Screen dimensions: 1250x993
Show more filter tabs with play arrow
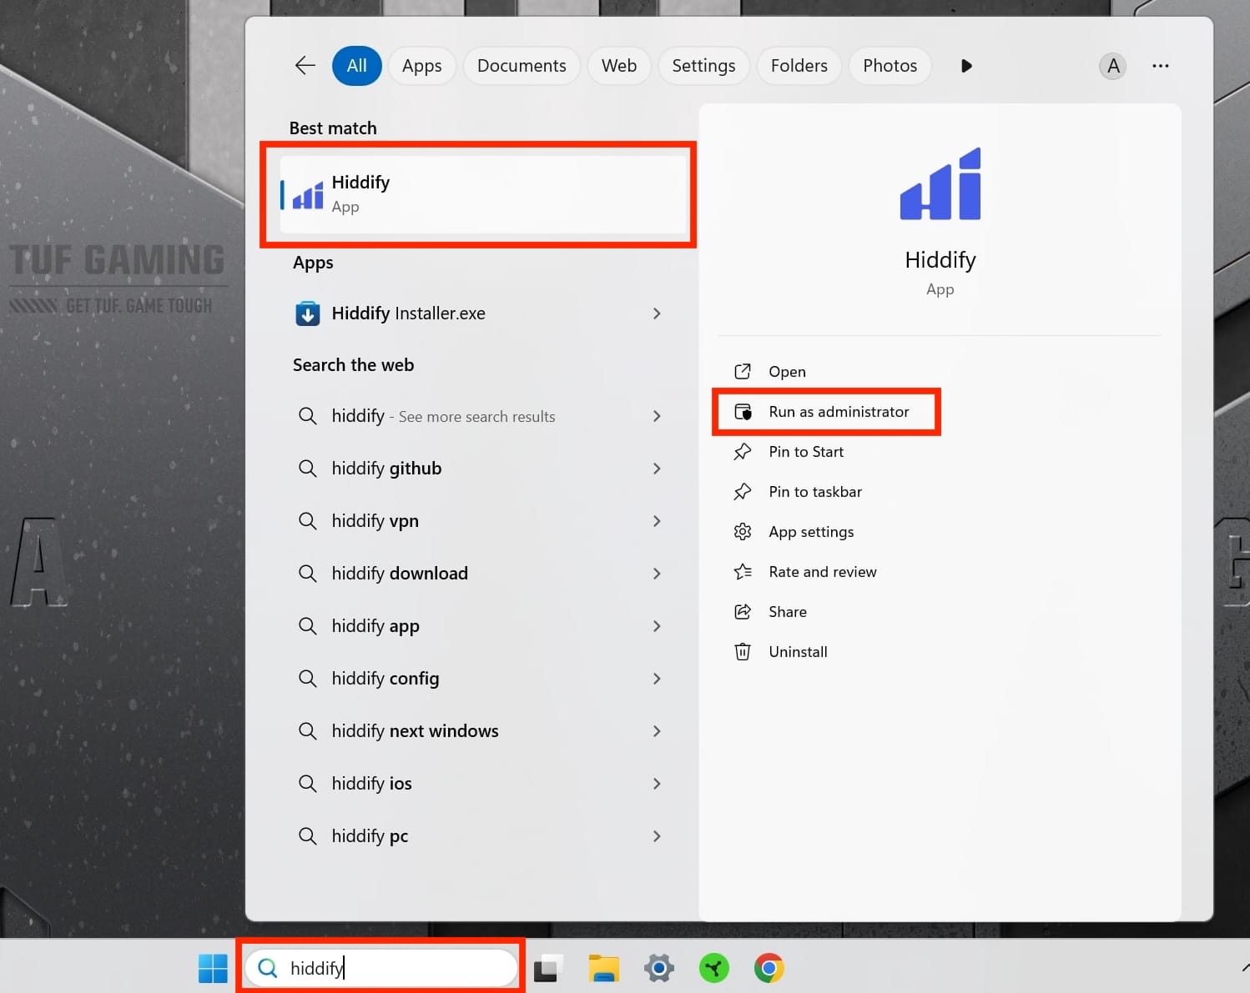(966, 66)
